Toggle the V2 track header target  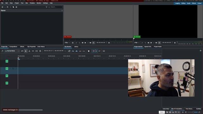tap(7, 61)
